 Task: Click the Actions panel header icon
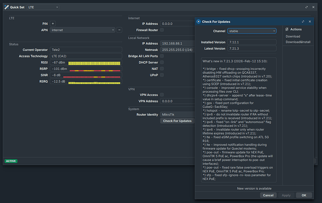(286, 29)
